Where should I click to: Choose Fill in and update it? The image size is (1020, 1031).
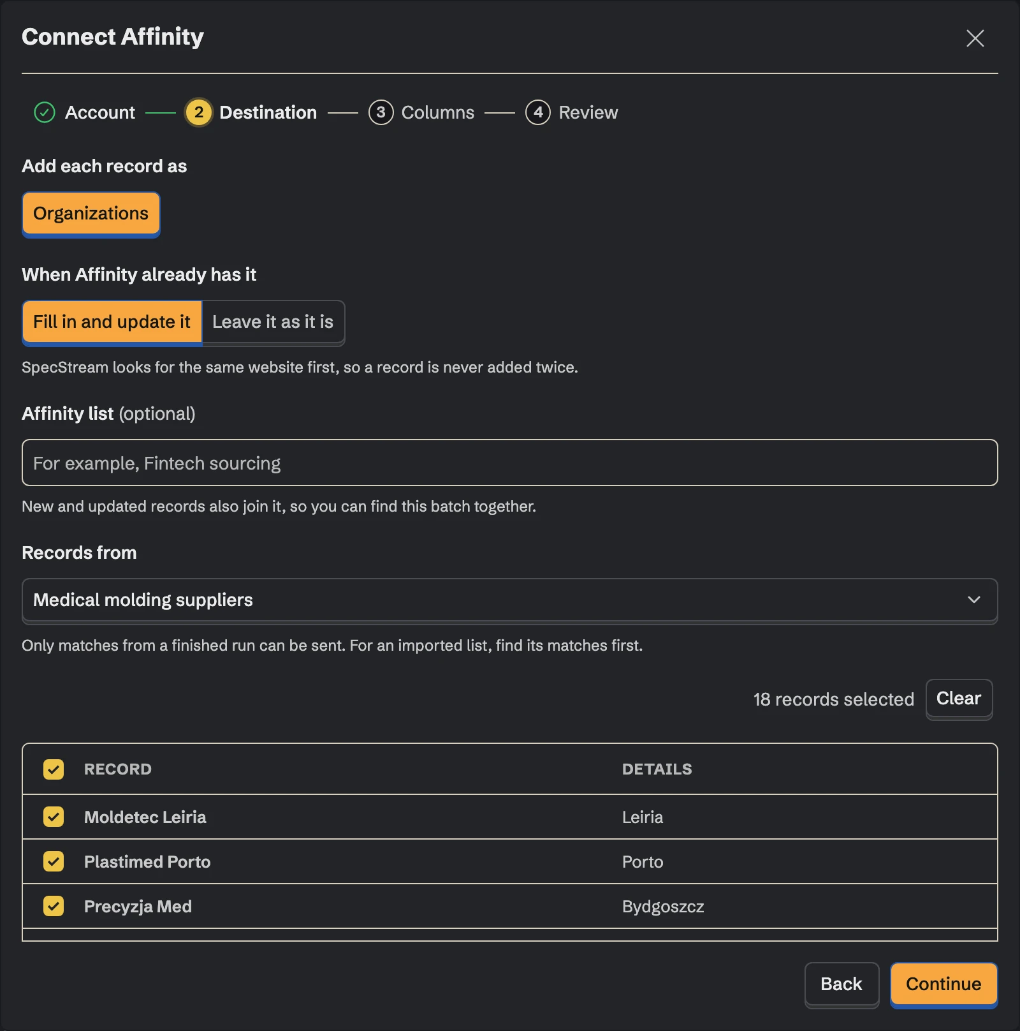112,322
